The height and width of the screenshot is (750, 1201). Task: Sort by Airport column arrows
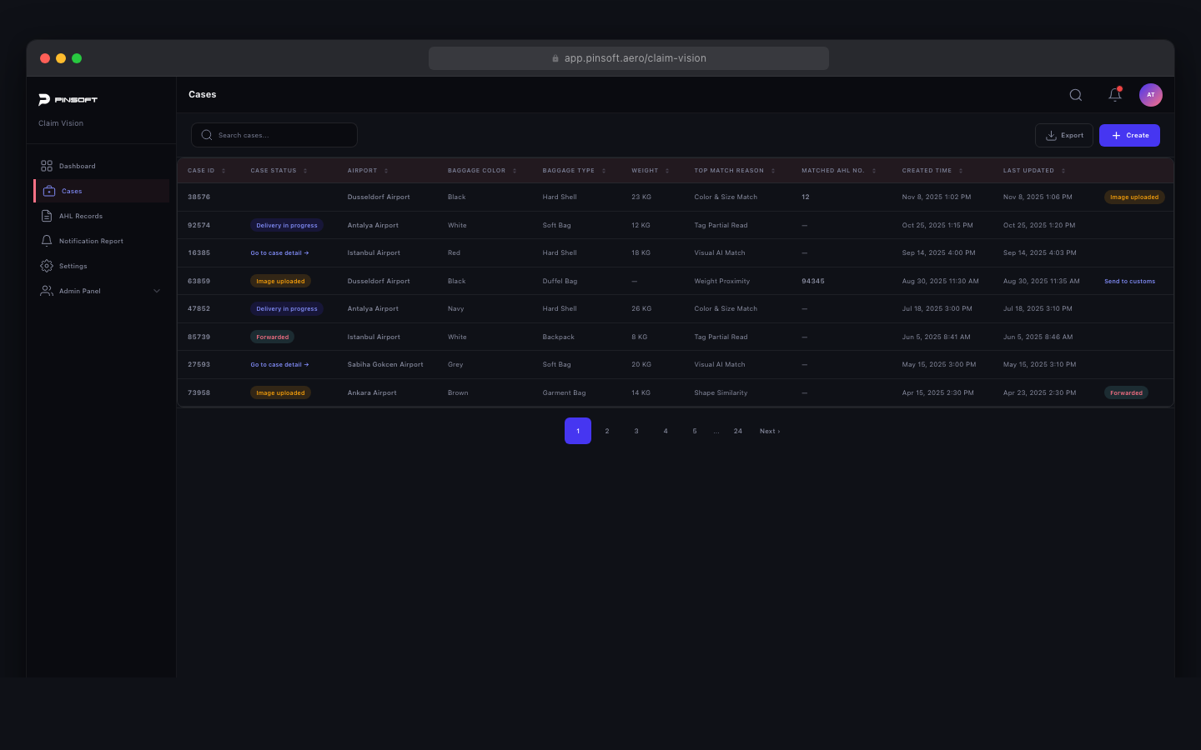click(386, 171)
